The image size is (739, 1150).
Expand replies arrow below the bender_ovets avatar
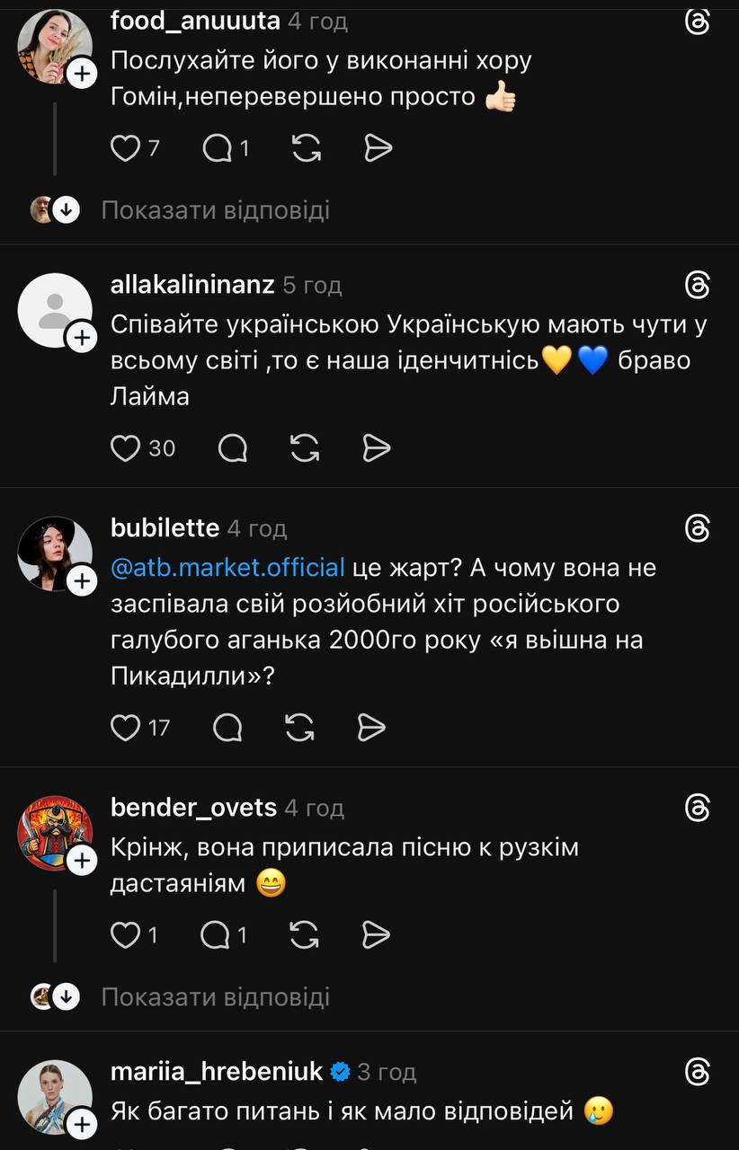[x=65, y=996]
